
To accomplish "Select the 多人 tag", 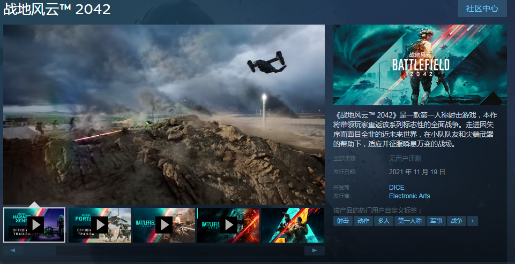I will [x=383, y=221].
